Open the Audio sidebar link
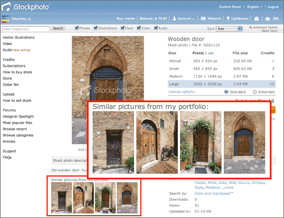 point(7,50)
